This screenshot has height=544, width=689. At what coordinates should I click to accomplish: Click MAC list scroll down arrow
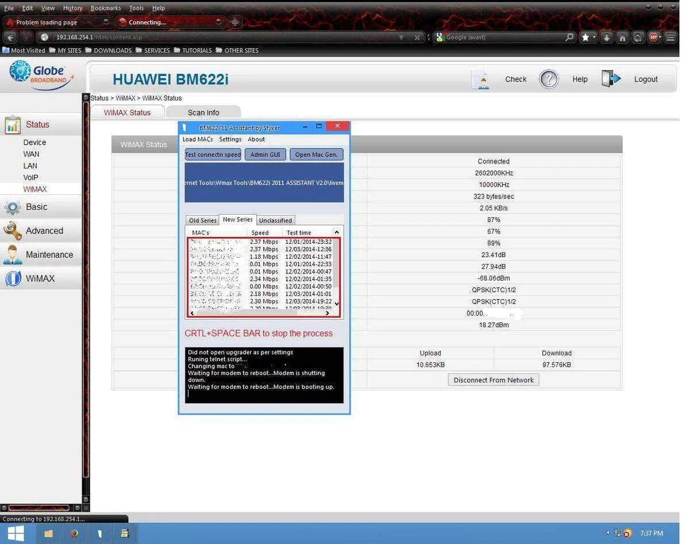337,304
